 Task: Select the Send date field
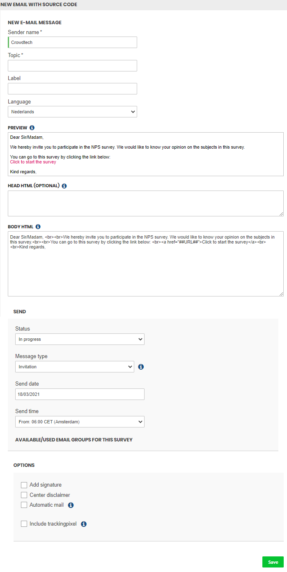pos(80,394)
